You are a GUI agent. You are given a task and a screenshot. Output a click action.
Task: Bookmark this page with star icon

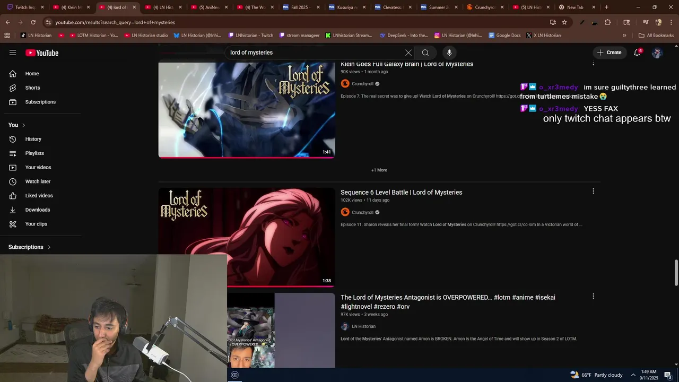point(564,22)
